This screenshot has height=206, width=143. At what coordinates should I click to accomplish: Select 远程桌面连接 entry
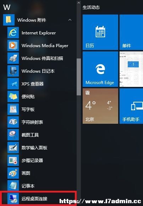38,199
